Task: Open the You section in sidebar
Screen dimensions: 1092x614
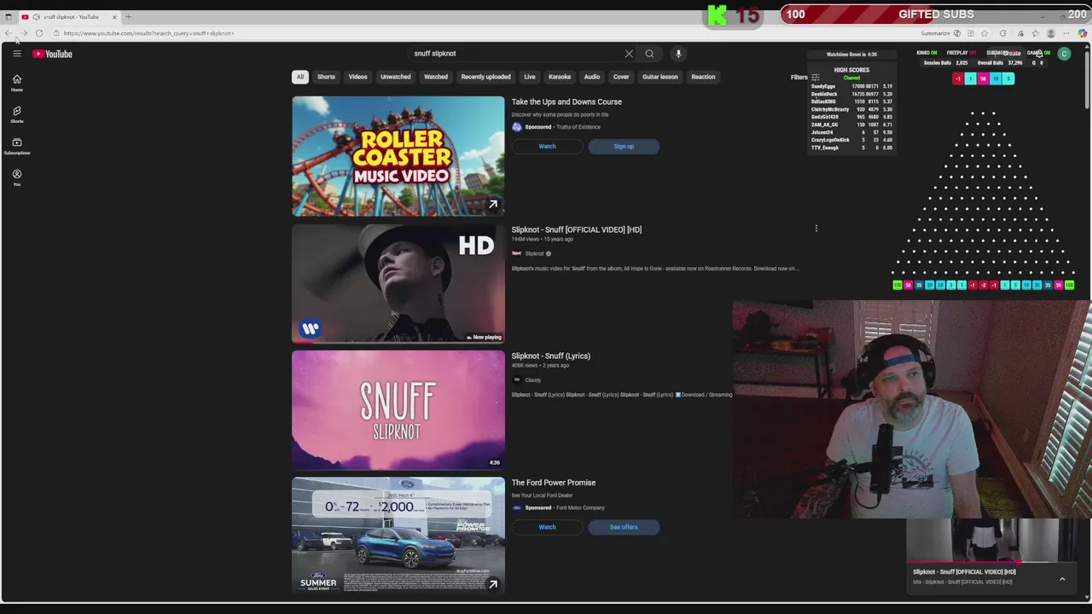Action: click(x=16, y=177)
